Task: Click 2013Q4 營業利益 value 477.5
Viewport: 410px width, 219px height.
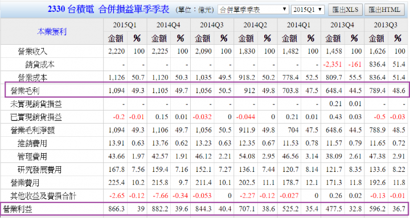Action: pyautogui.click(x=334, y=209)
